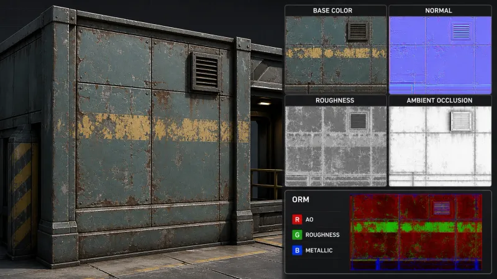The image size is (497, 279).
Task: Select the Normal map thumbnail
Action: pyautogui.click(x=440, y=55)
